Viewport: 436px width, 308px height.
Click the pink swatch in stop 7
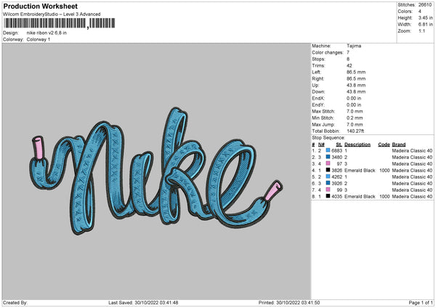(x=328, y=190)
